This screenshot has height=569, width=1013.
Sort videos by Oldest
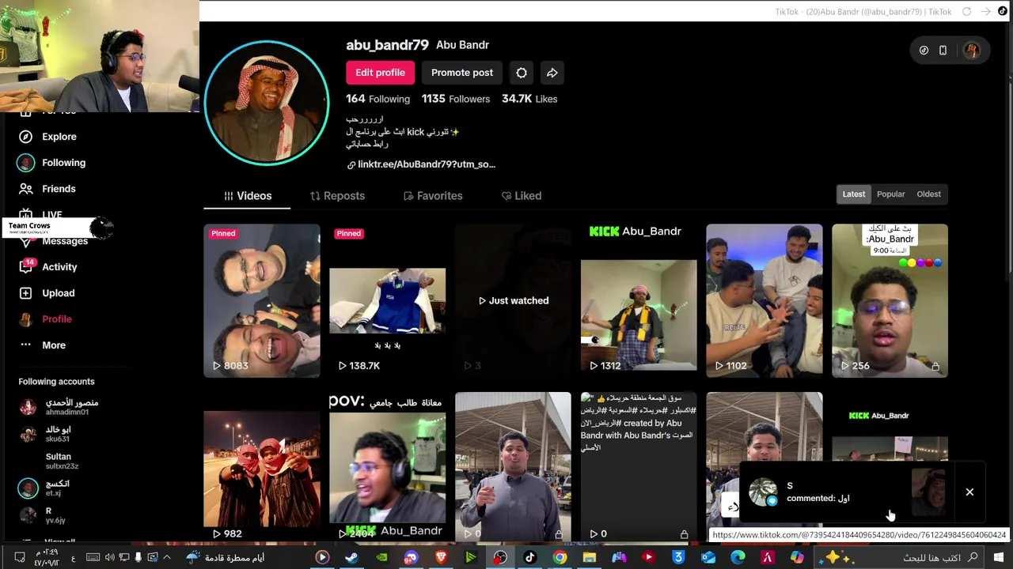pyautogui.click(x=928, y=194)
